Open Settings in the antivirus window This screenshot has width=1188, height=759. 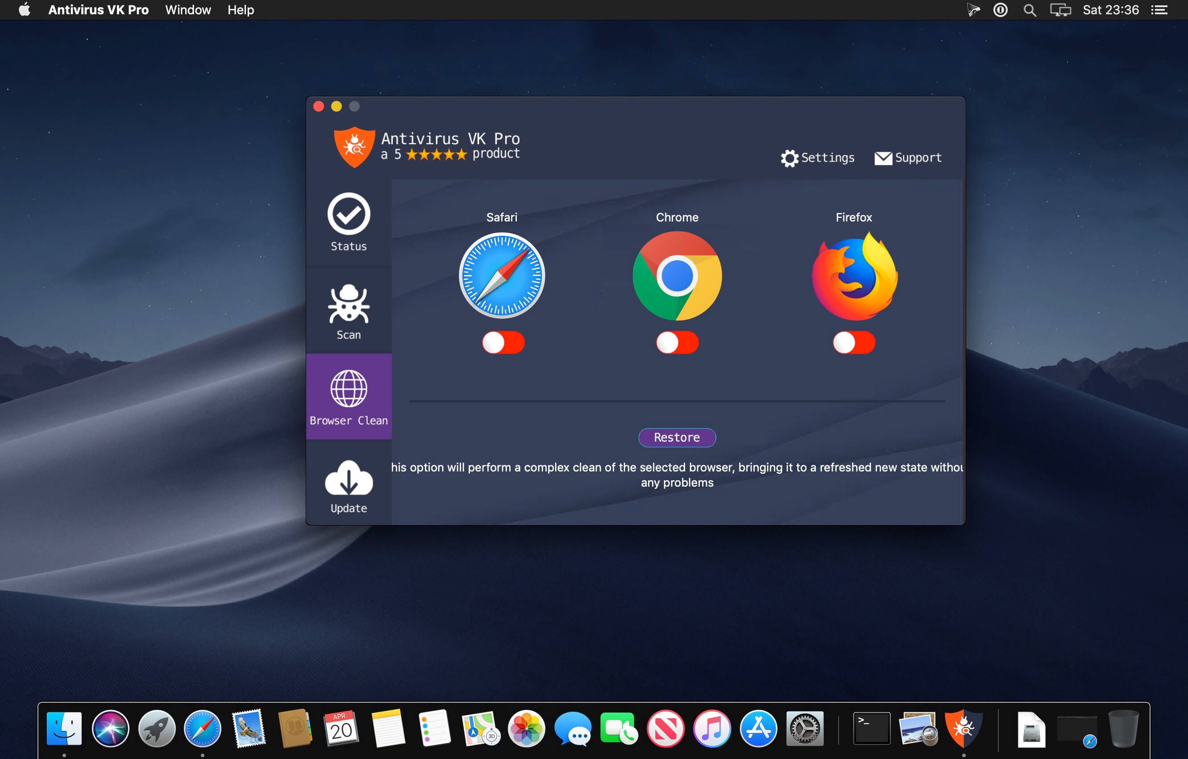click(817, 158)
